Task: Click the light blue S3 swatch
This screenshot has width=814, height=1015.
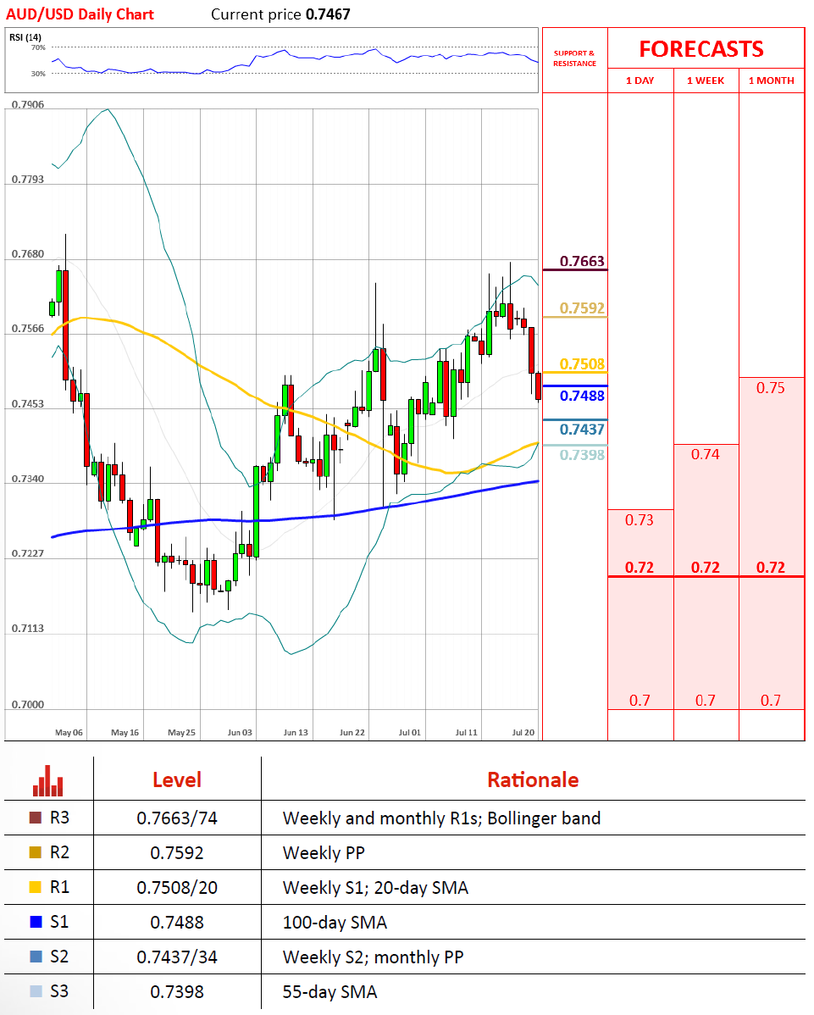Action: (35, 991)
